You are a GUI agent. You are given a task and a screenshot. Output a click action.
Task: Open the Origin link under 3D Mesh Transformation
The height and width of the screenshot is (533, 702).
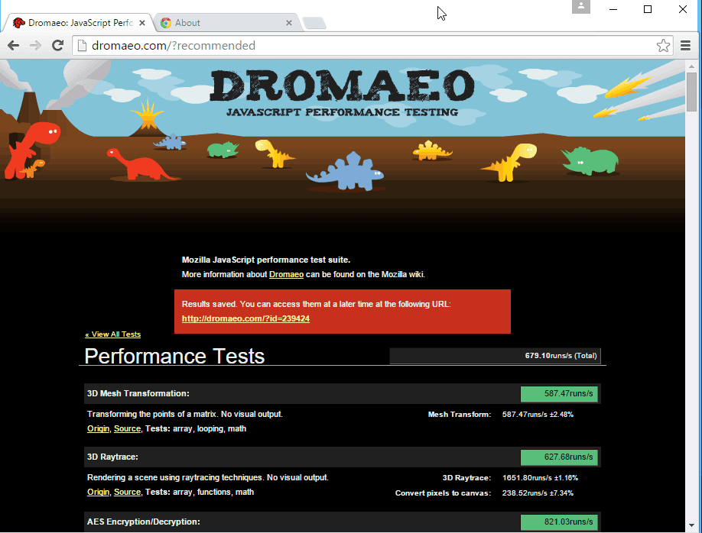tap(98, 429)
